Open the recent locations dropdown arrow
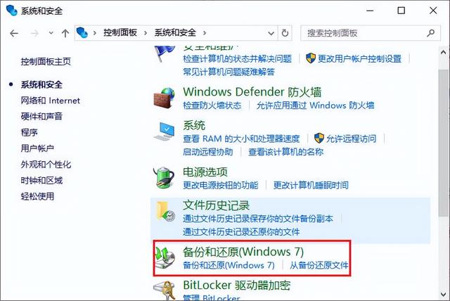The image size is (450, 301). (51, 33)
